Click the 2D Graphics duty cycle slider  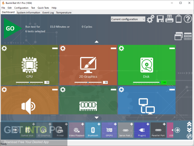click(x=88, y=82)
